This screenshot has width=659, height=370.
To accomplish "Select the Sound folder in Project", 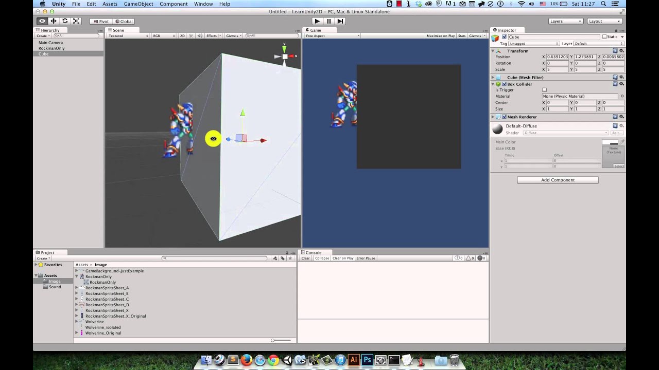I will (55, 287).
